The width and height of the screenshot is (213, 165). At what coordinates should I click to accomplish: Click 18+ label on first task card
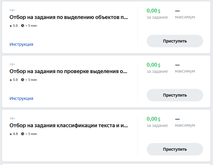click(x=12, y=10)
